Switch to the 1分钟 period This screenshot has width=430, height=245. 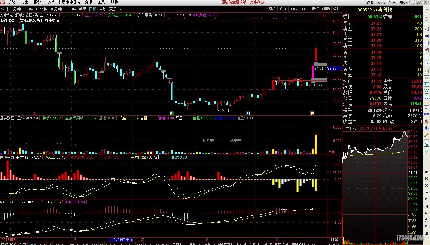[16, 9]
